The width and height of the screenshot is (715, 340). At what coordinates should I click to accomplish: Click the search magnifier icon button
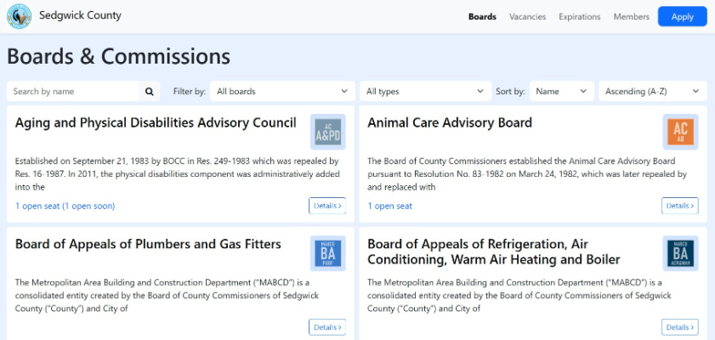149,91
